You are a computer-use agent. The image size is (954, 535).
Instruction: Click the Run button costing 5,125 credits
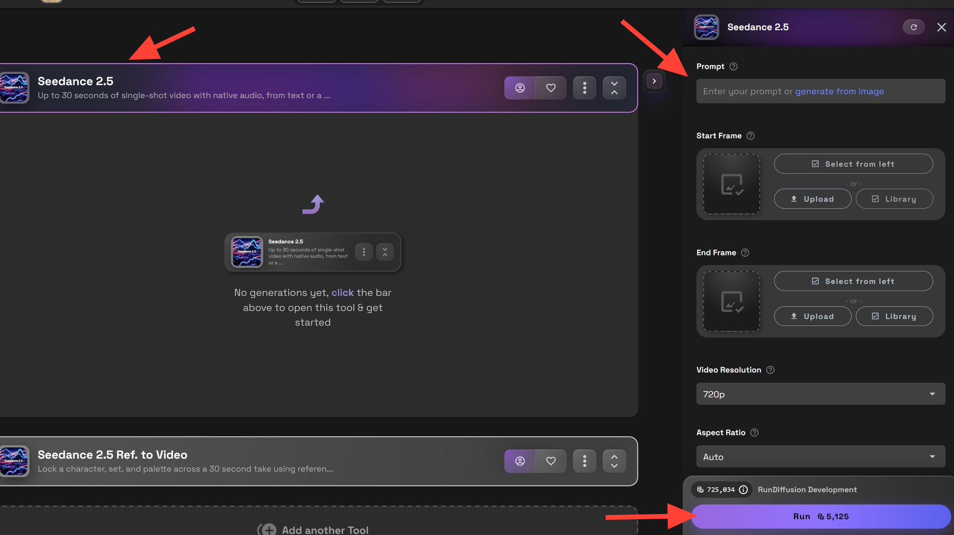820,516
